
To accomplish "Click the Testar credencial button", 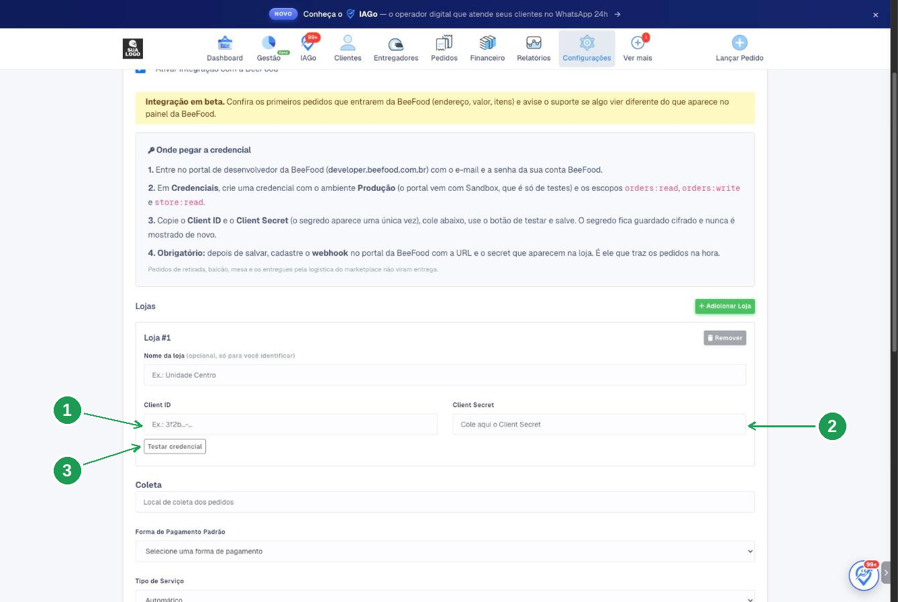I will click(174, 446).
